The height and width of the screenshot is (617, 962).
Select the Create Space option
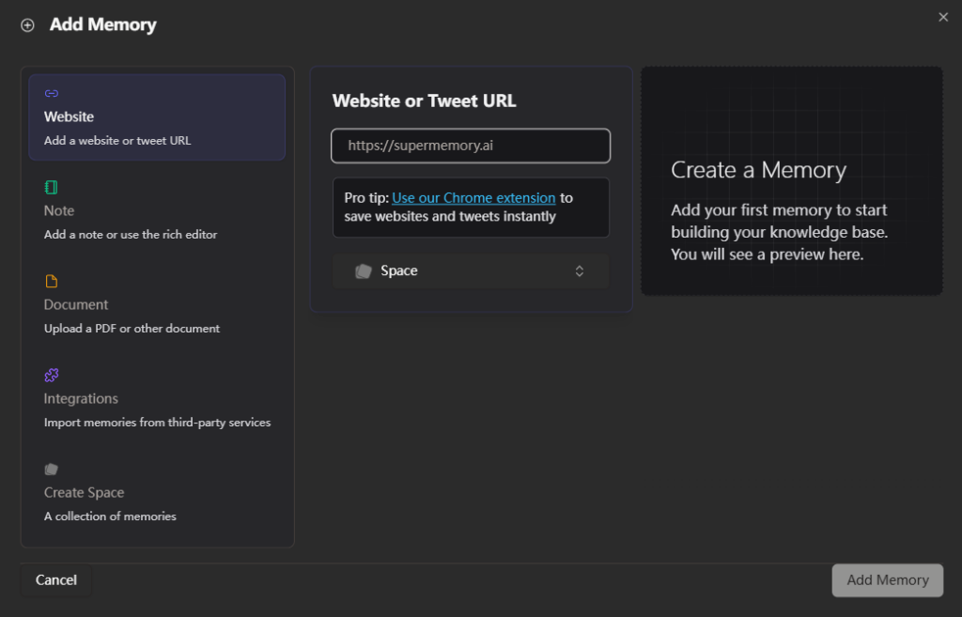click(157, 493)
